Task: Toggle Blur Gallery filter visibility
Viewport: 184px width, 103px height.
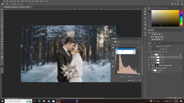Action: (154, 72)
